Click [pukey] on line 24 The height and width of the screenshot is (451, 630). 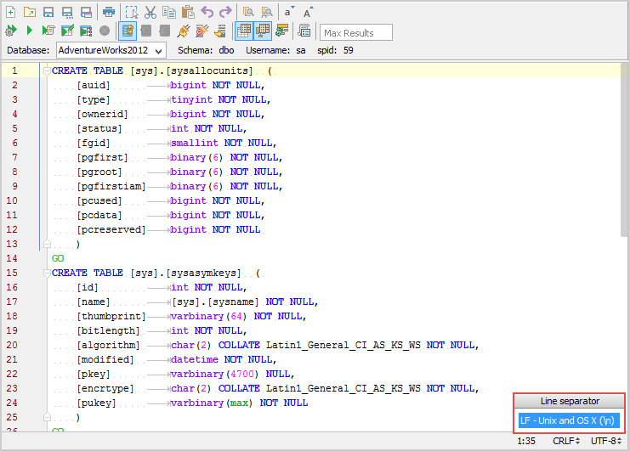click(x=96, y=403)
